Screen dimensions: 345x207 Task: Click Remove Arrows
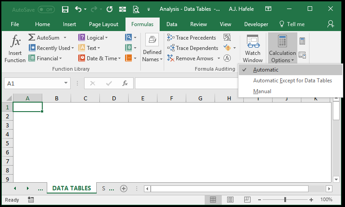pos(190,58)
